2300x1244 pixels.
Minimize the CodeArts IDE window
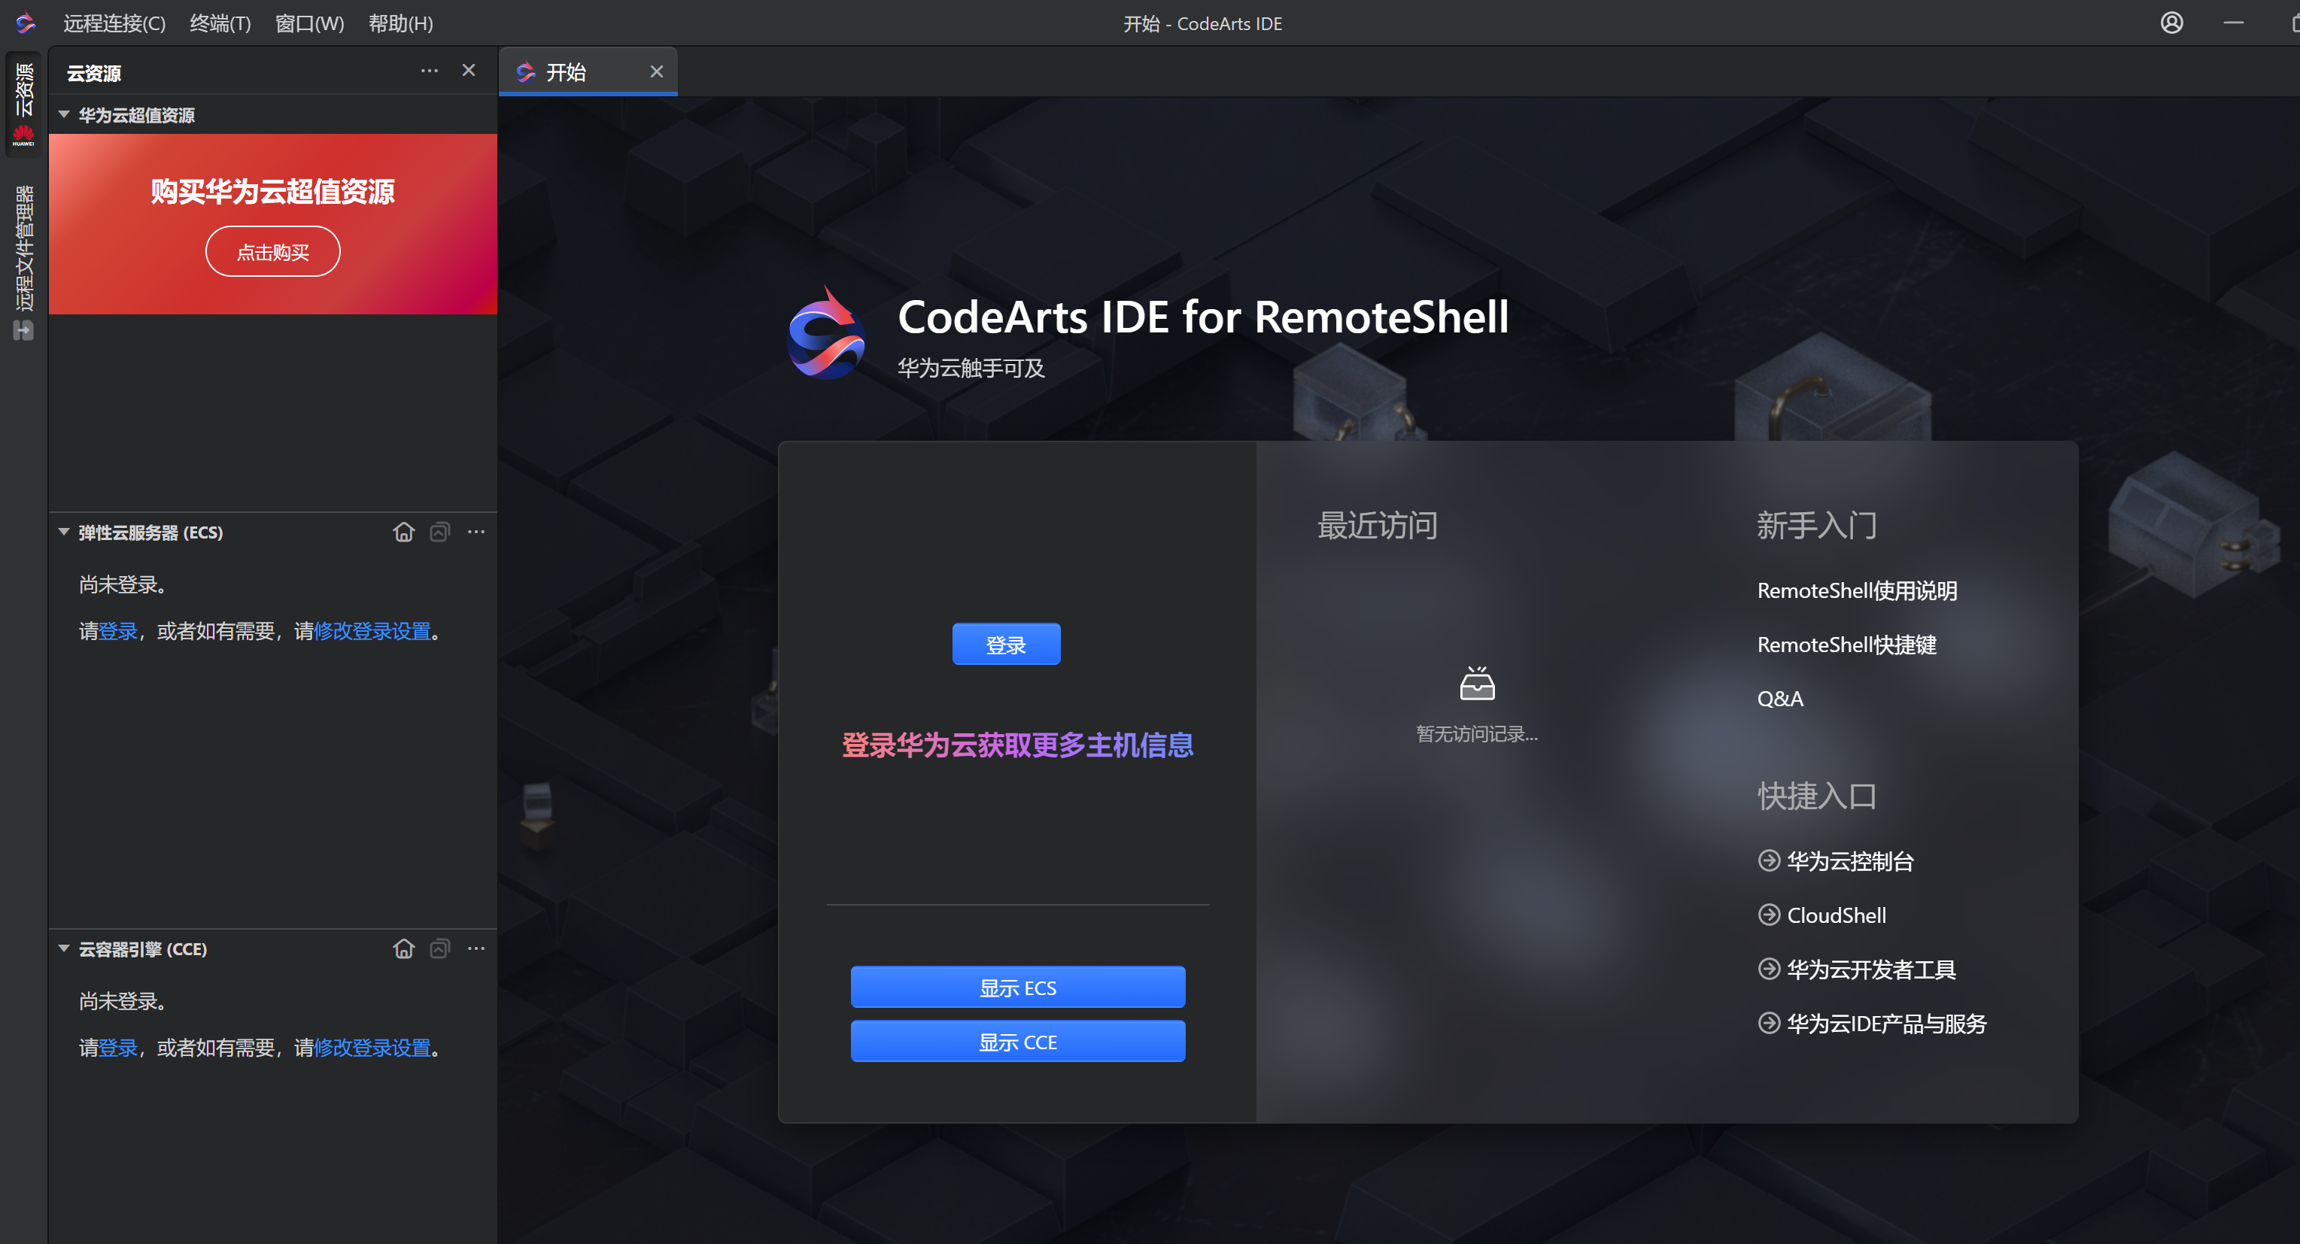[2234, 23]
